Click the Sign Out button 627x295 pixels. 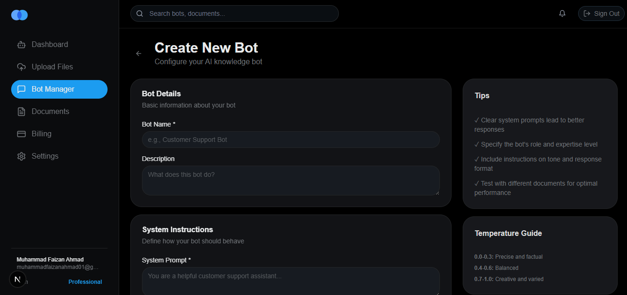601,13
